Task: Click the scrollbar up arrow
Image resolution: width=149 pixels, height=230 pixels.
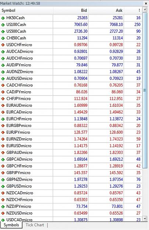Action: click(145, 10)
